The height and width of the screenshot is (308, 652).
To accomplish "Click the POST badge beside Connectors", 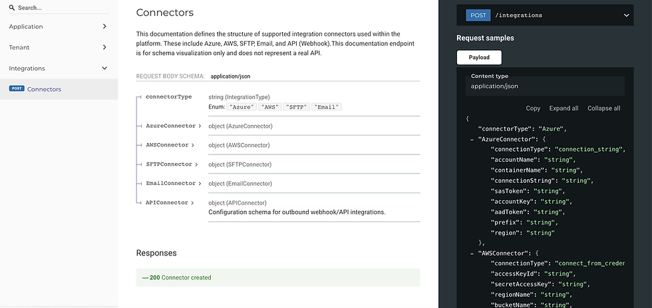I will coord(17,88).
